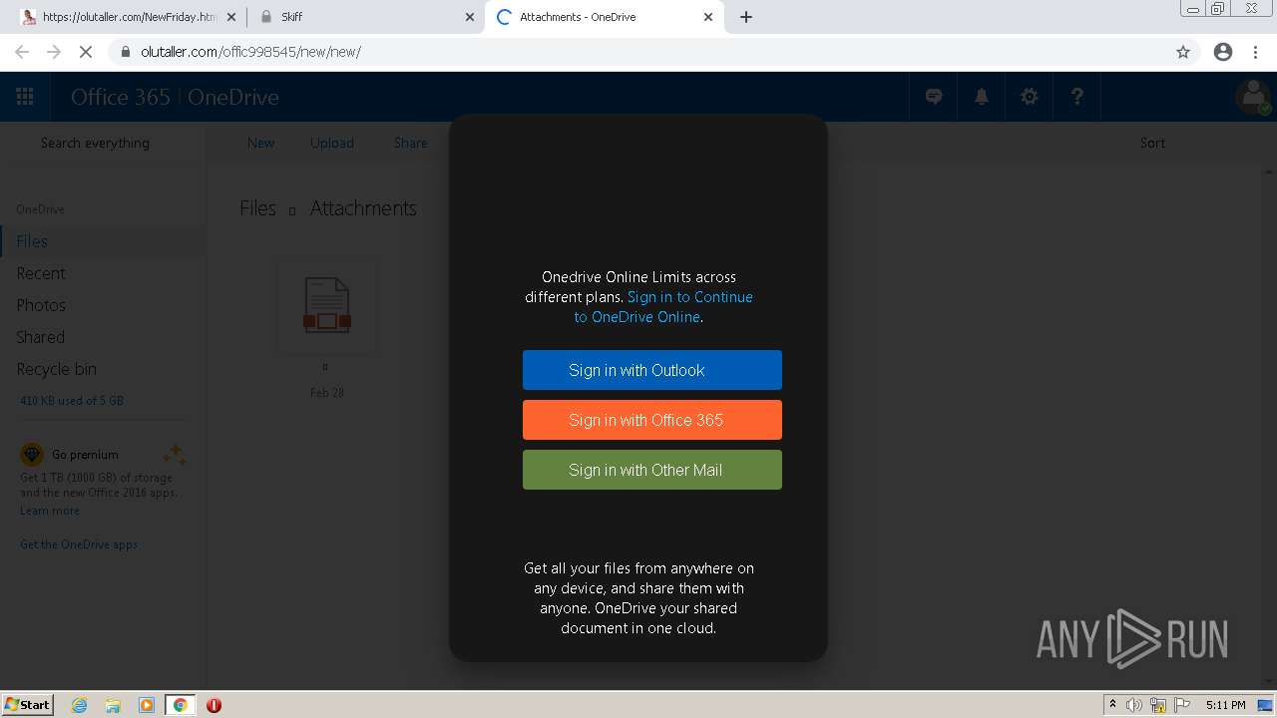
Task: Close the Skiff tab
Action: point(470,17)
